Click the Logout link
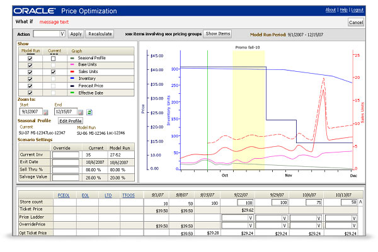378x252 pixels. click(357, 10)
